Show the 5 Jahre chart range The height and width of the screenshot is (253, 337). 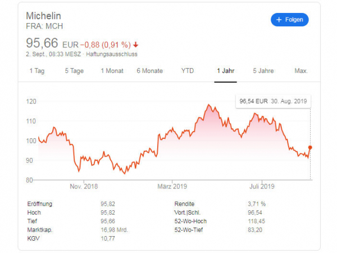tap(263, 71)
